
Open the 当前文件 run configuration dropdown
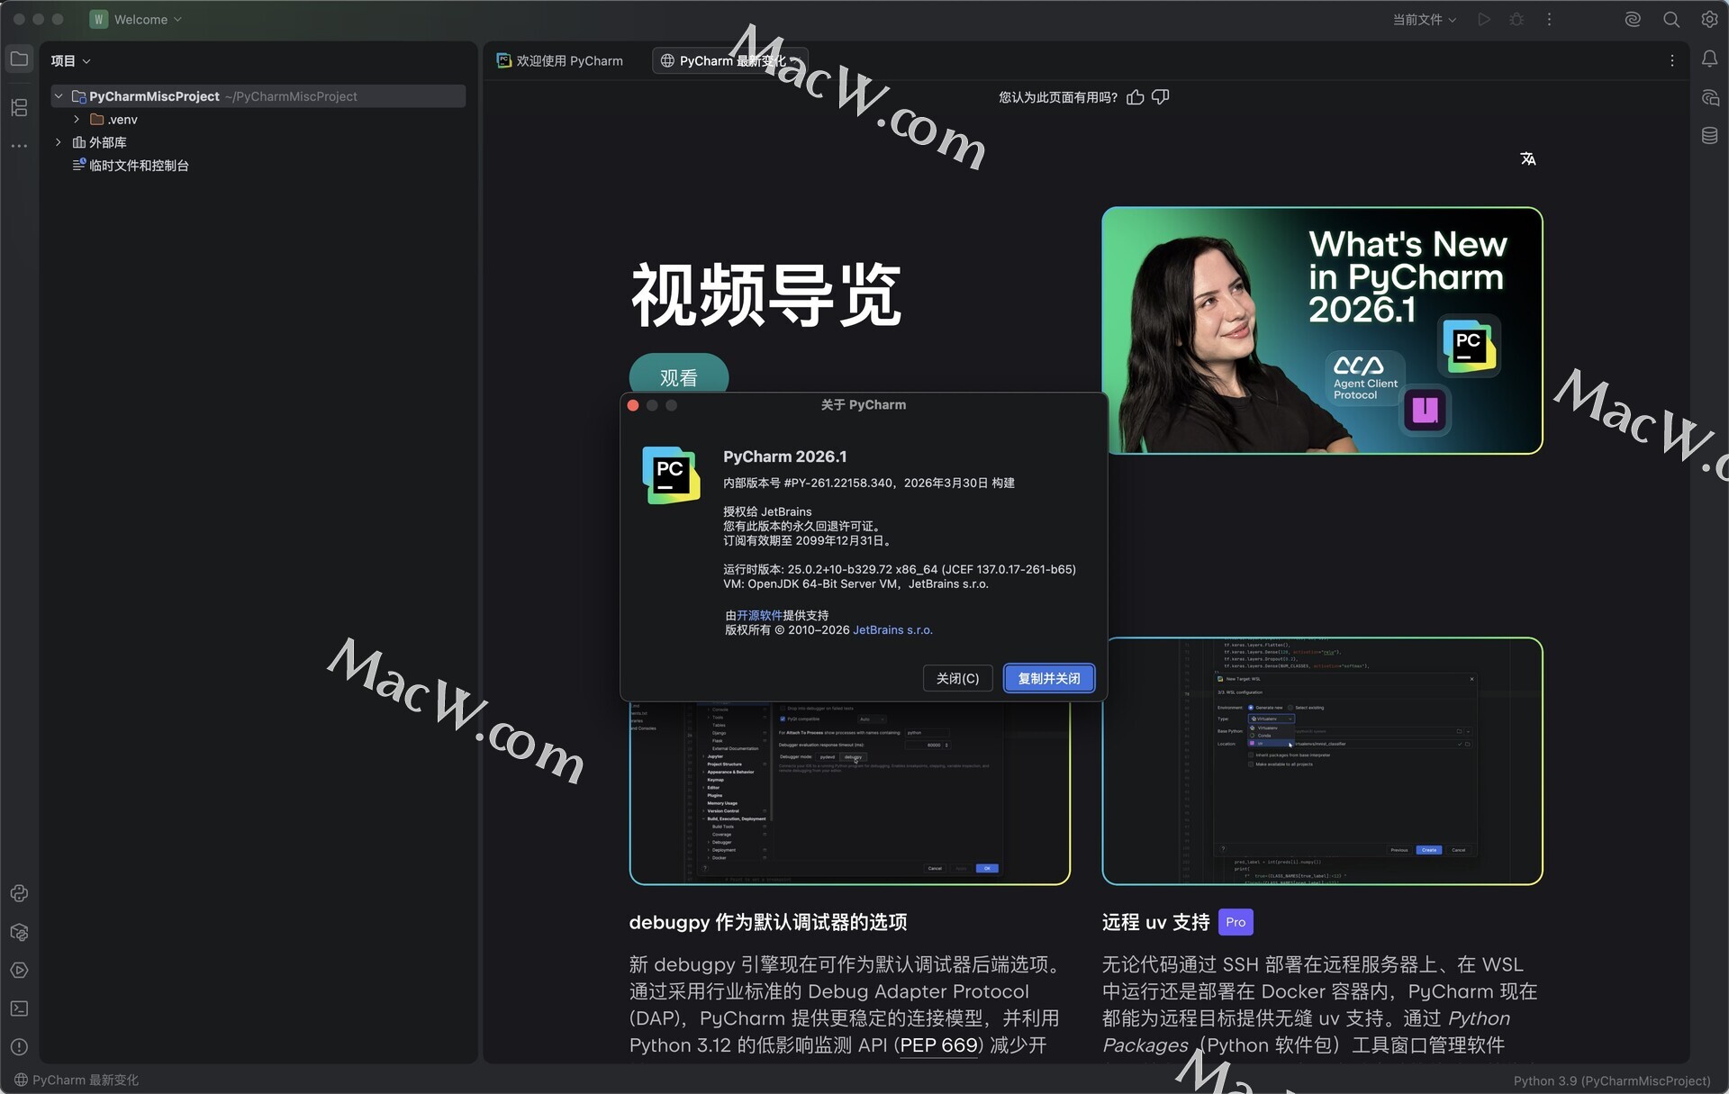pyautogui.click(x=1424, y=20)
